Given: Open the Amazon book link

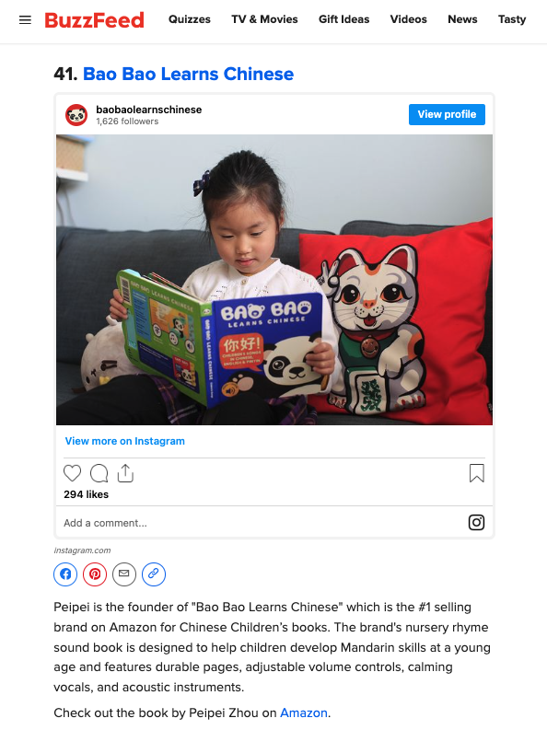Looking at the screenshot, I should (x=304, y=713).
